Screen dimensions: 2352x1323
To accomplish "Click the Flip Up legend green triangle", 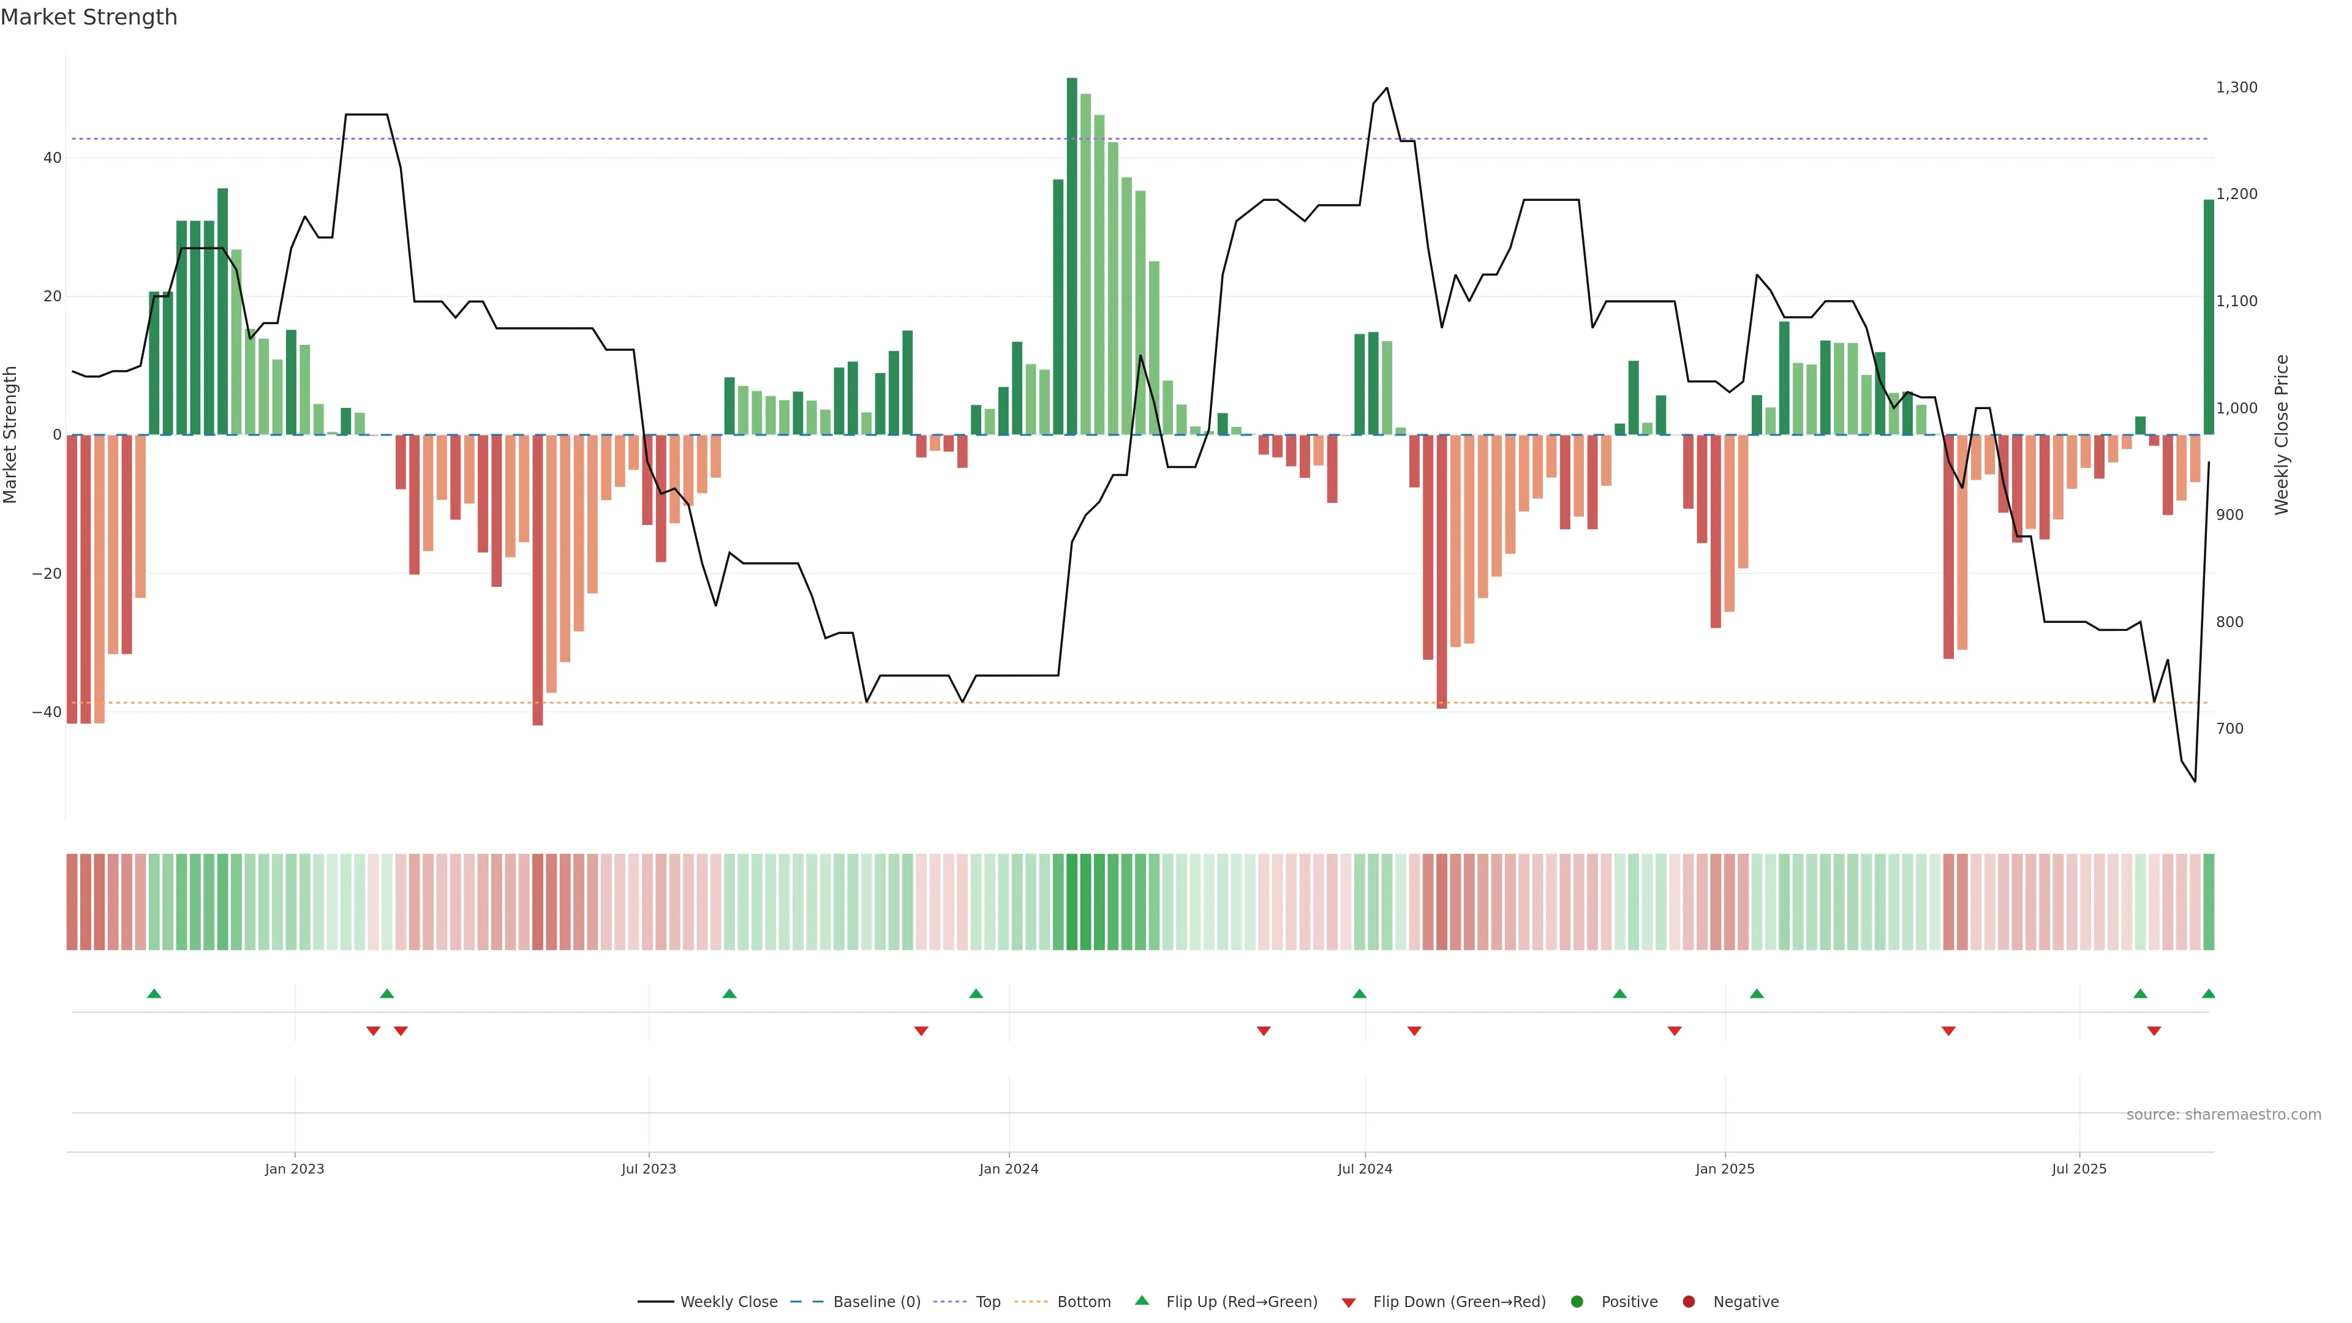I will [x=1141, y=1301].
